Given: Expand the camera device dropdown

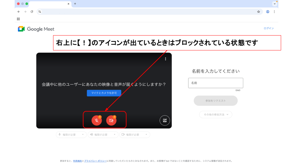Looking at the screenshot, I should pyautogui.click(x=135, y=135).
